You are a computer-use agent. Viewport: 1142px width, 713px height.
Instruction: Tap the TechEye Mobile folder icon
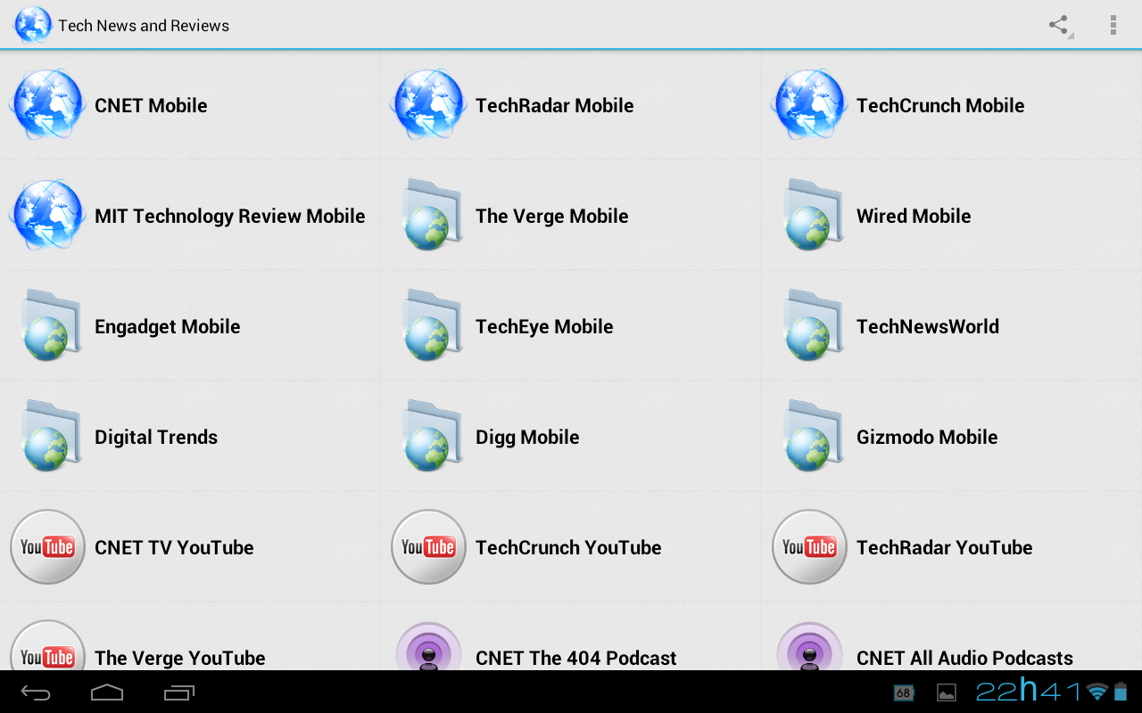pos(432,326)
